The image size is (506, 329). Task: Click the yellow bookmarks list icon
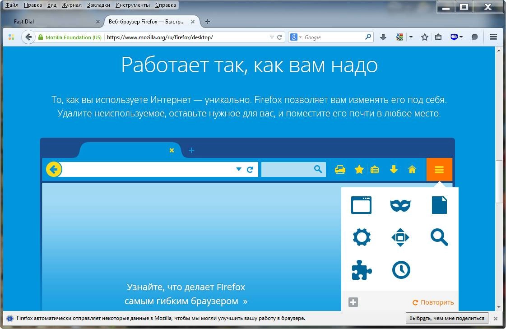point(375,169)
